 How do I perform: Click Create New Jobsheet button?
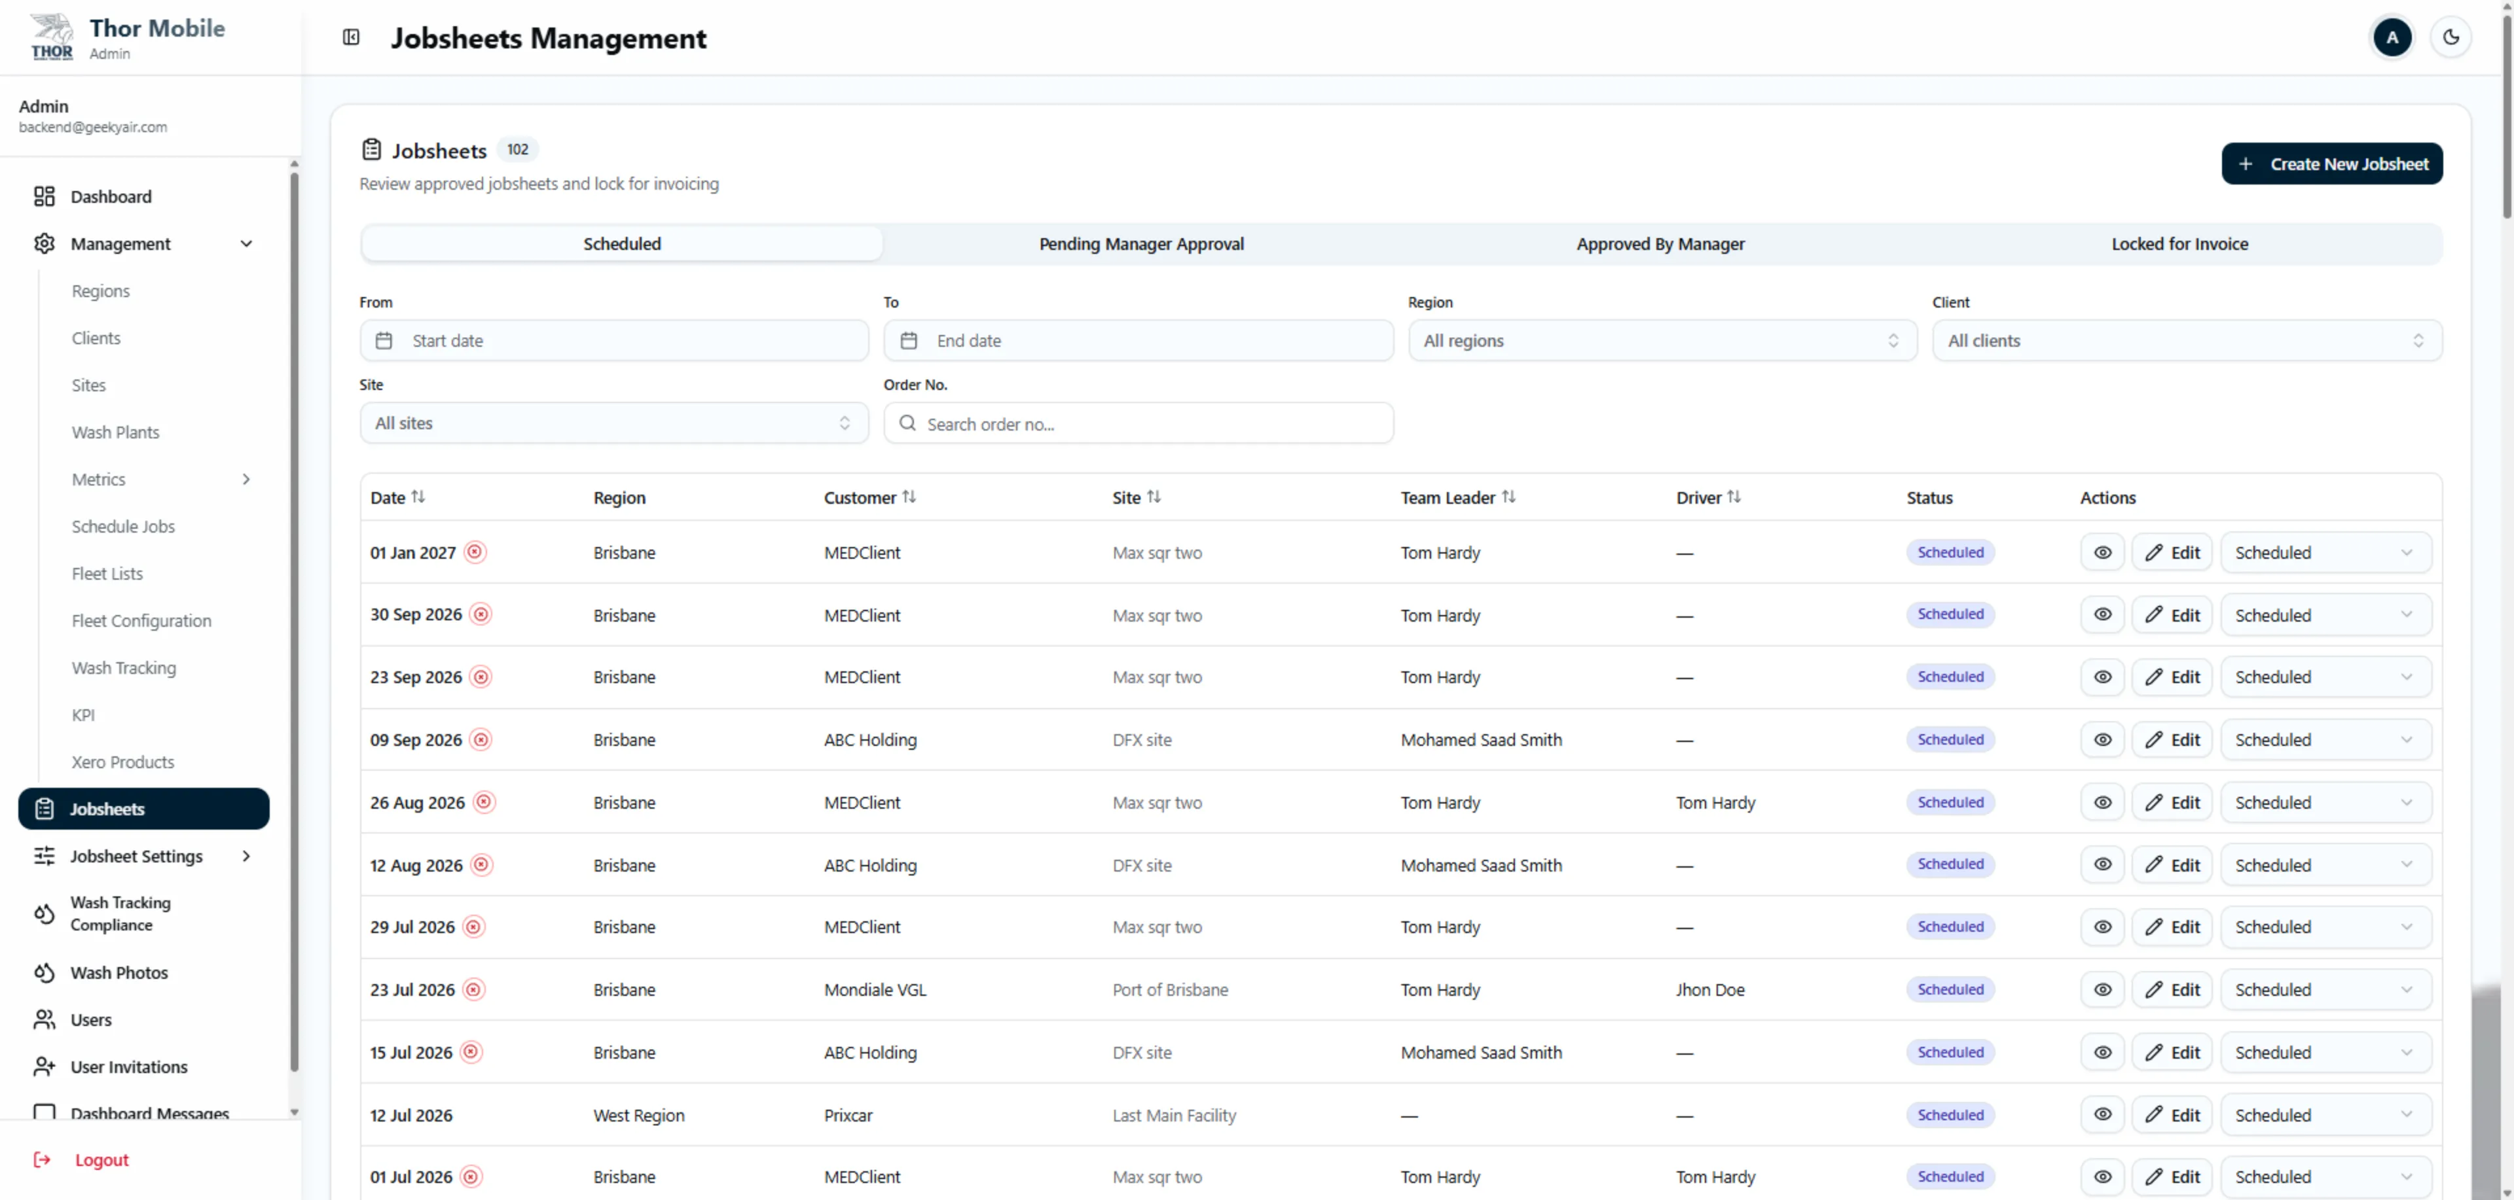pyautogui.click(x=2331, y=164)
